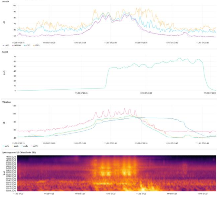Click the Akustik panel title

tap(6, 2)
